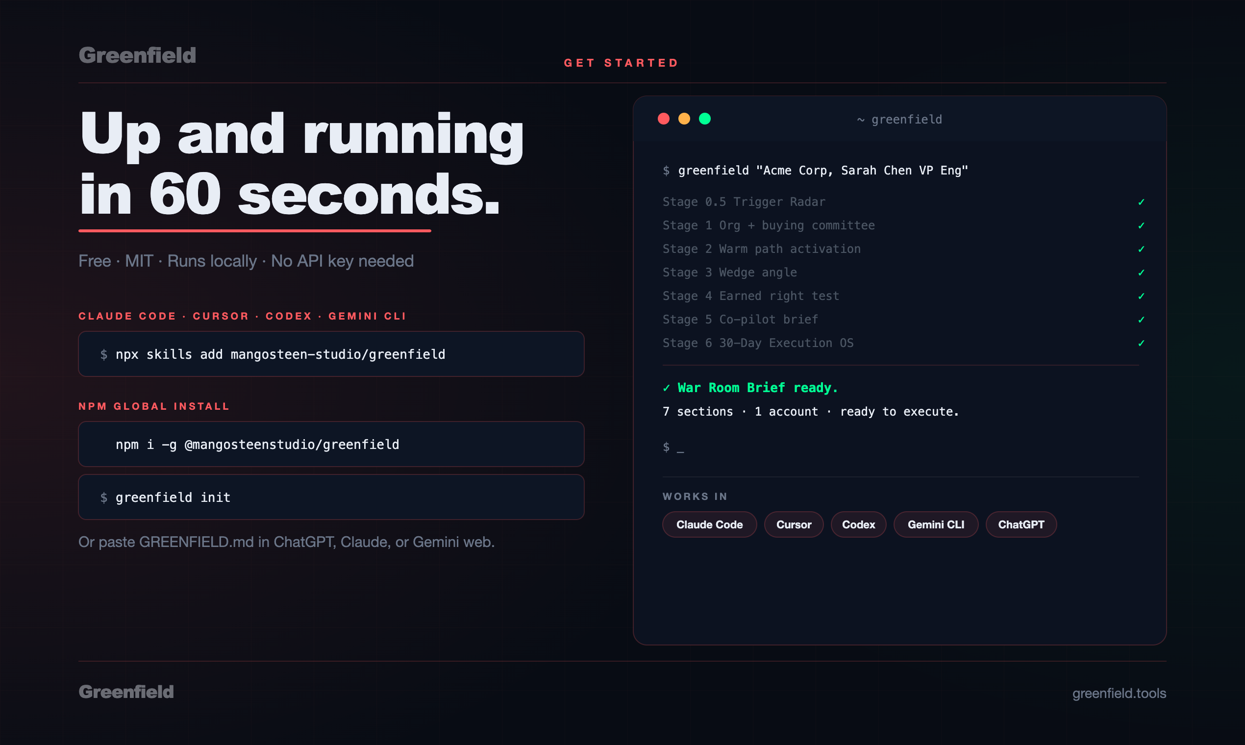Open the greenfield.tools footer link
This screenshot has height=745, width=1245.
point(1119,694)
